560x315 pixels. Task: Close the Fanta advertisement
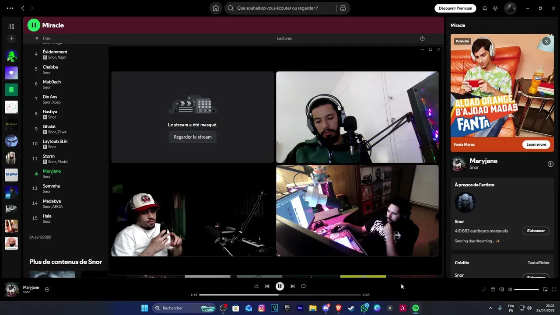coord(546,41)
